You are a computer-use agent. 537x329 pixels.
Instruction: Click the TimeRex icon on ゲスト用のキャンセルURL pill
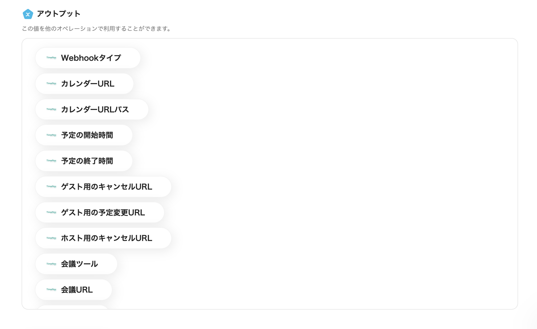click(51, 187)
